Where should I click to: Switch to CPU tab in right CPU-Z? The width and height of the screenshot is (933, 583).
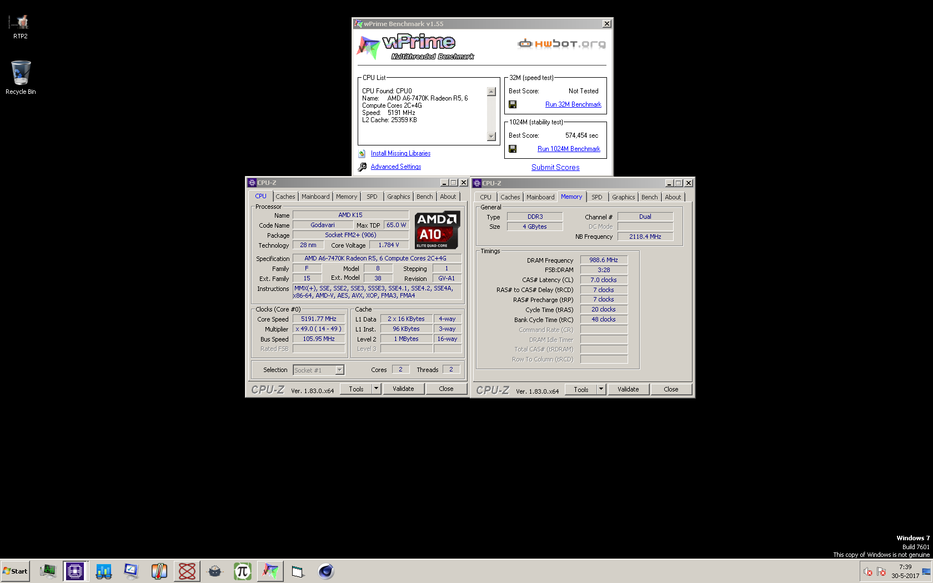(486, 197)
